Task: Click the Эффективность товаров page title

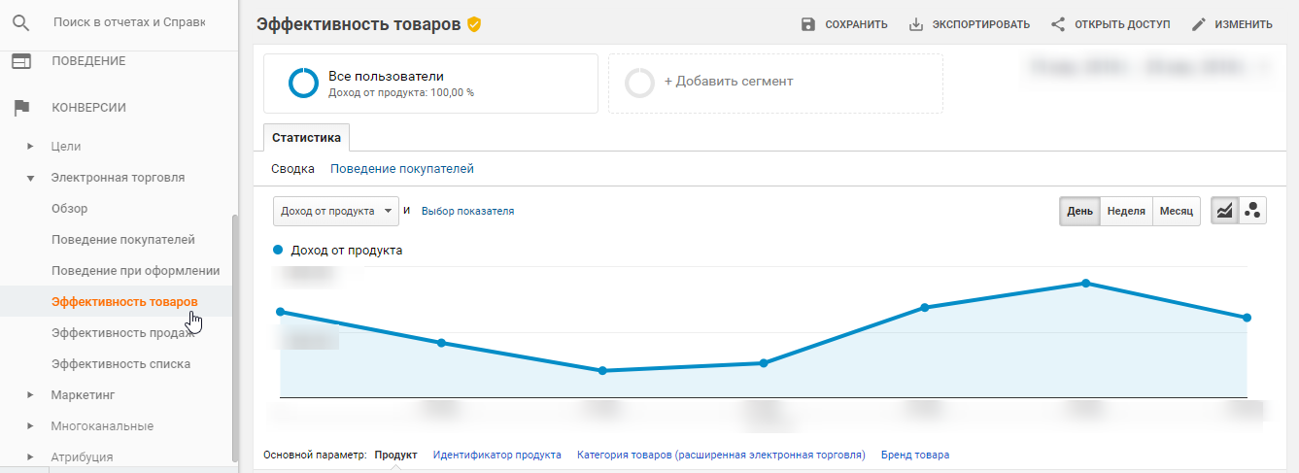Action: pos(359,24)
